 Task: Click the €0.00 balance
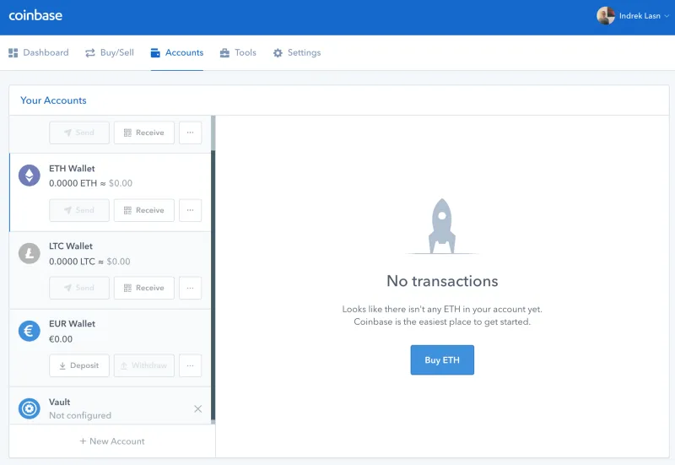[x=61, y=339]
